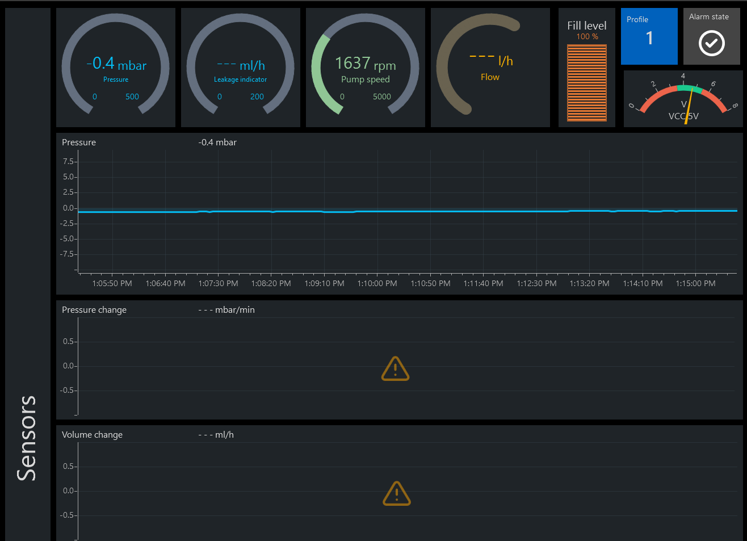Click the Pressure change chart title
The width and height of the screenshot is (747, 541).
click(x=94, y=310)
